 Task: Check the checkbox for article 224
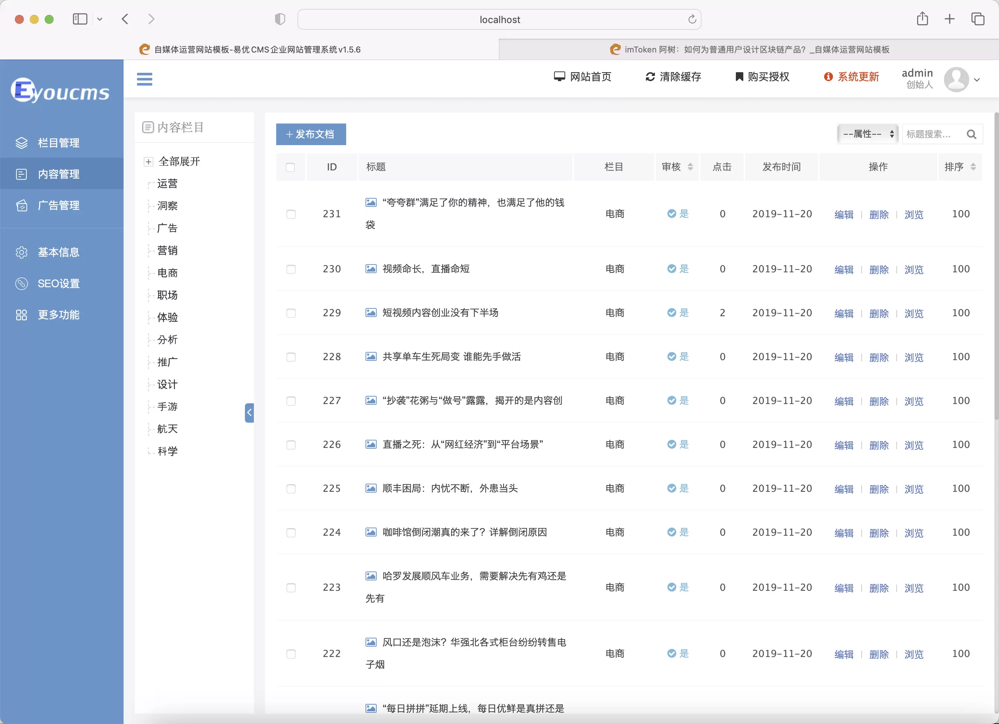click(291, 532)
